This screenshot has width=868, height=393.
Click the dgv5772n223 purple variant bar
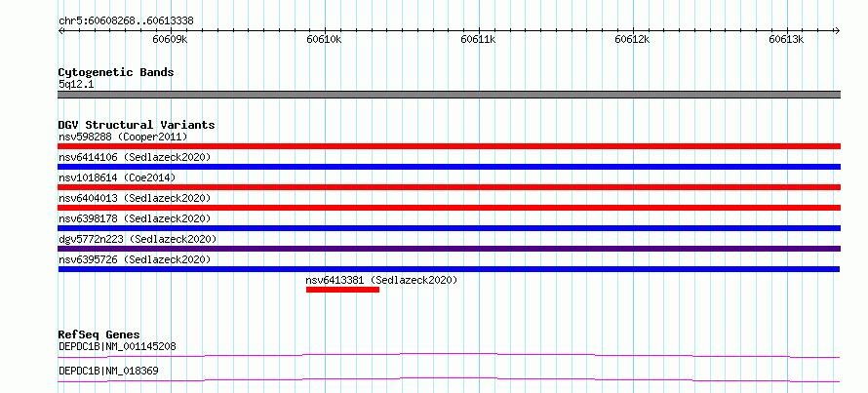click(449, 249)
